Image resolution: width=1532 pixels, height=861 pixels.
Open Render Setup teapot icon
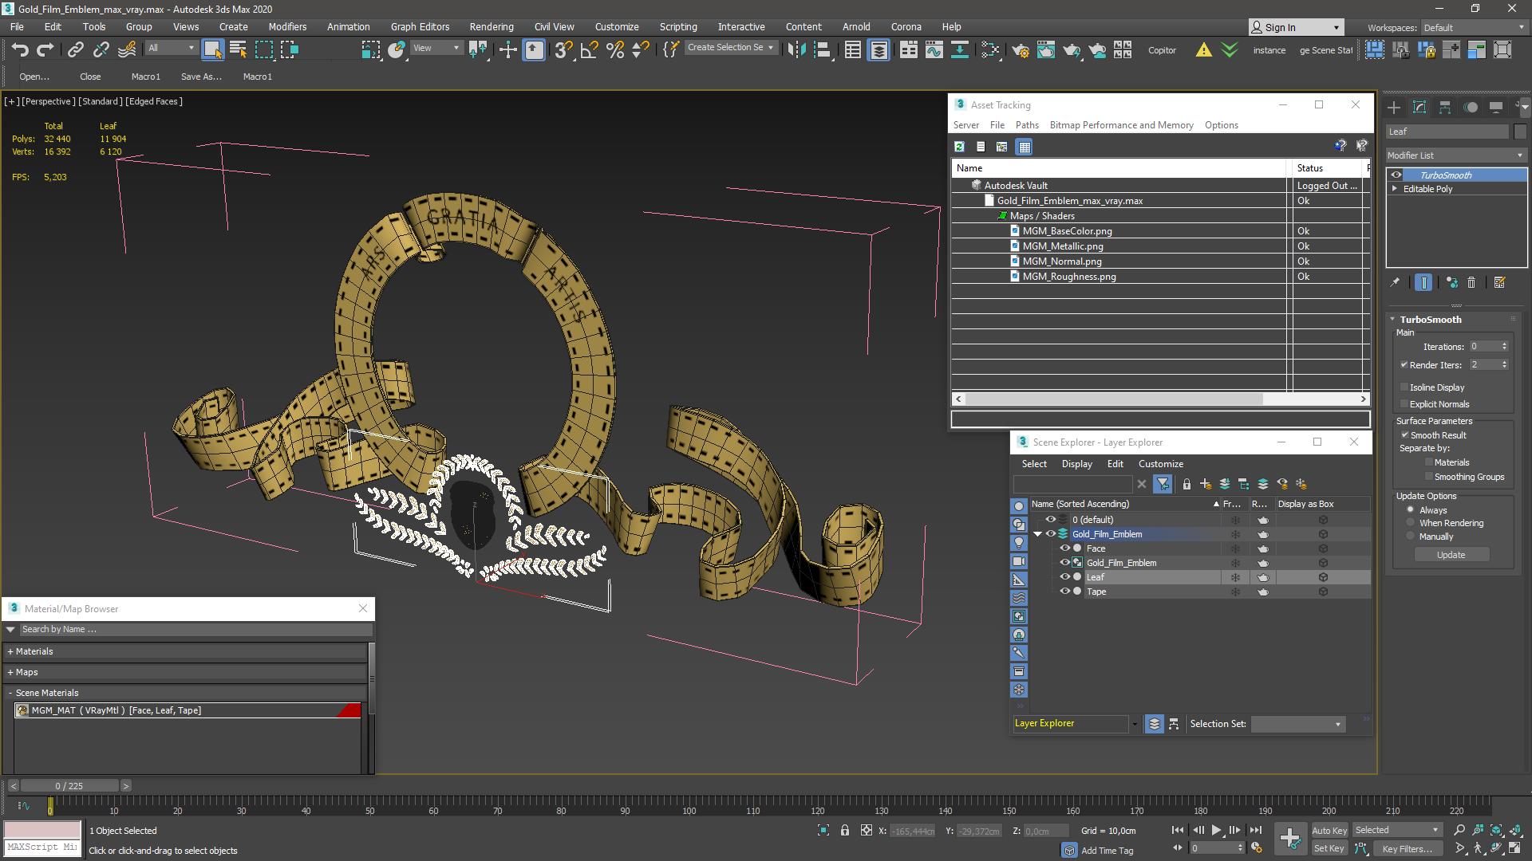pyautogui.click(x=1020, y=49)
